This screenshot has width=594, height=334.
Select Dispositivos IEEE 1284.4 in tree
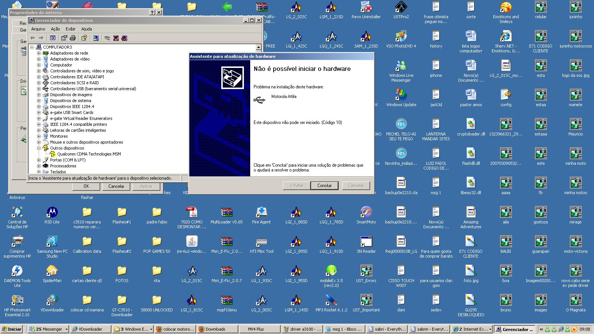72,107
